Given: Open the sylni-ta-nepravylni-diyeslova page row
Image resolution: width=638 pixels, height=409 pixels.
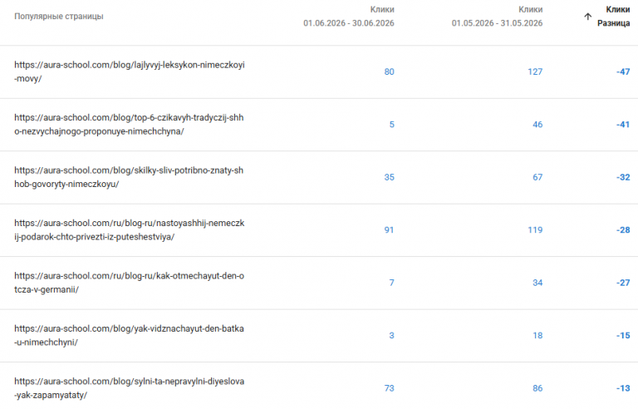Looking at the screenshot, I should 319,386.
